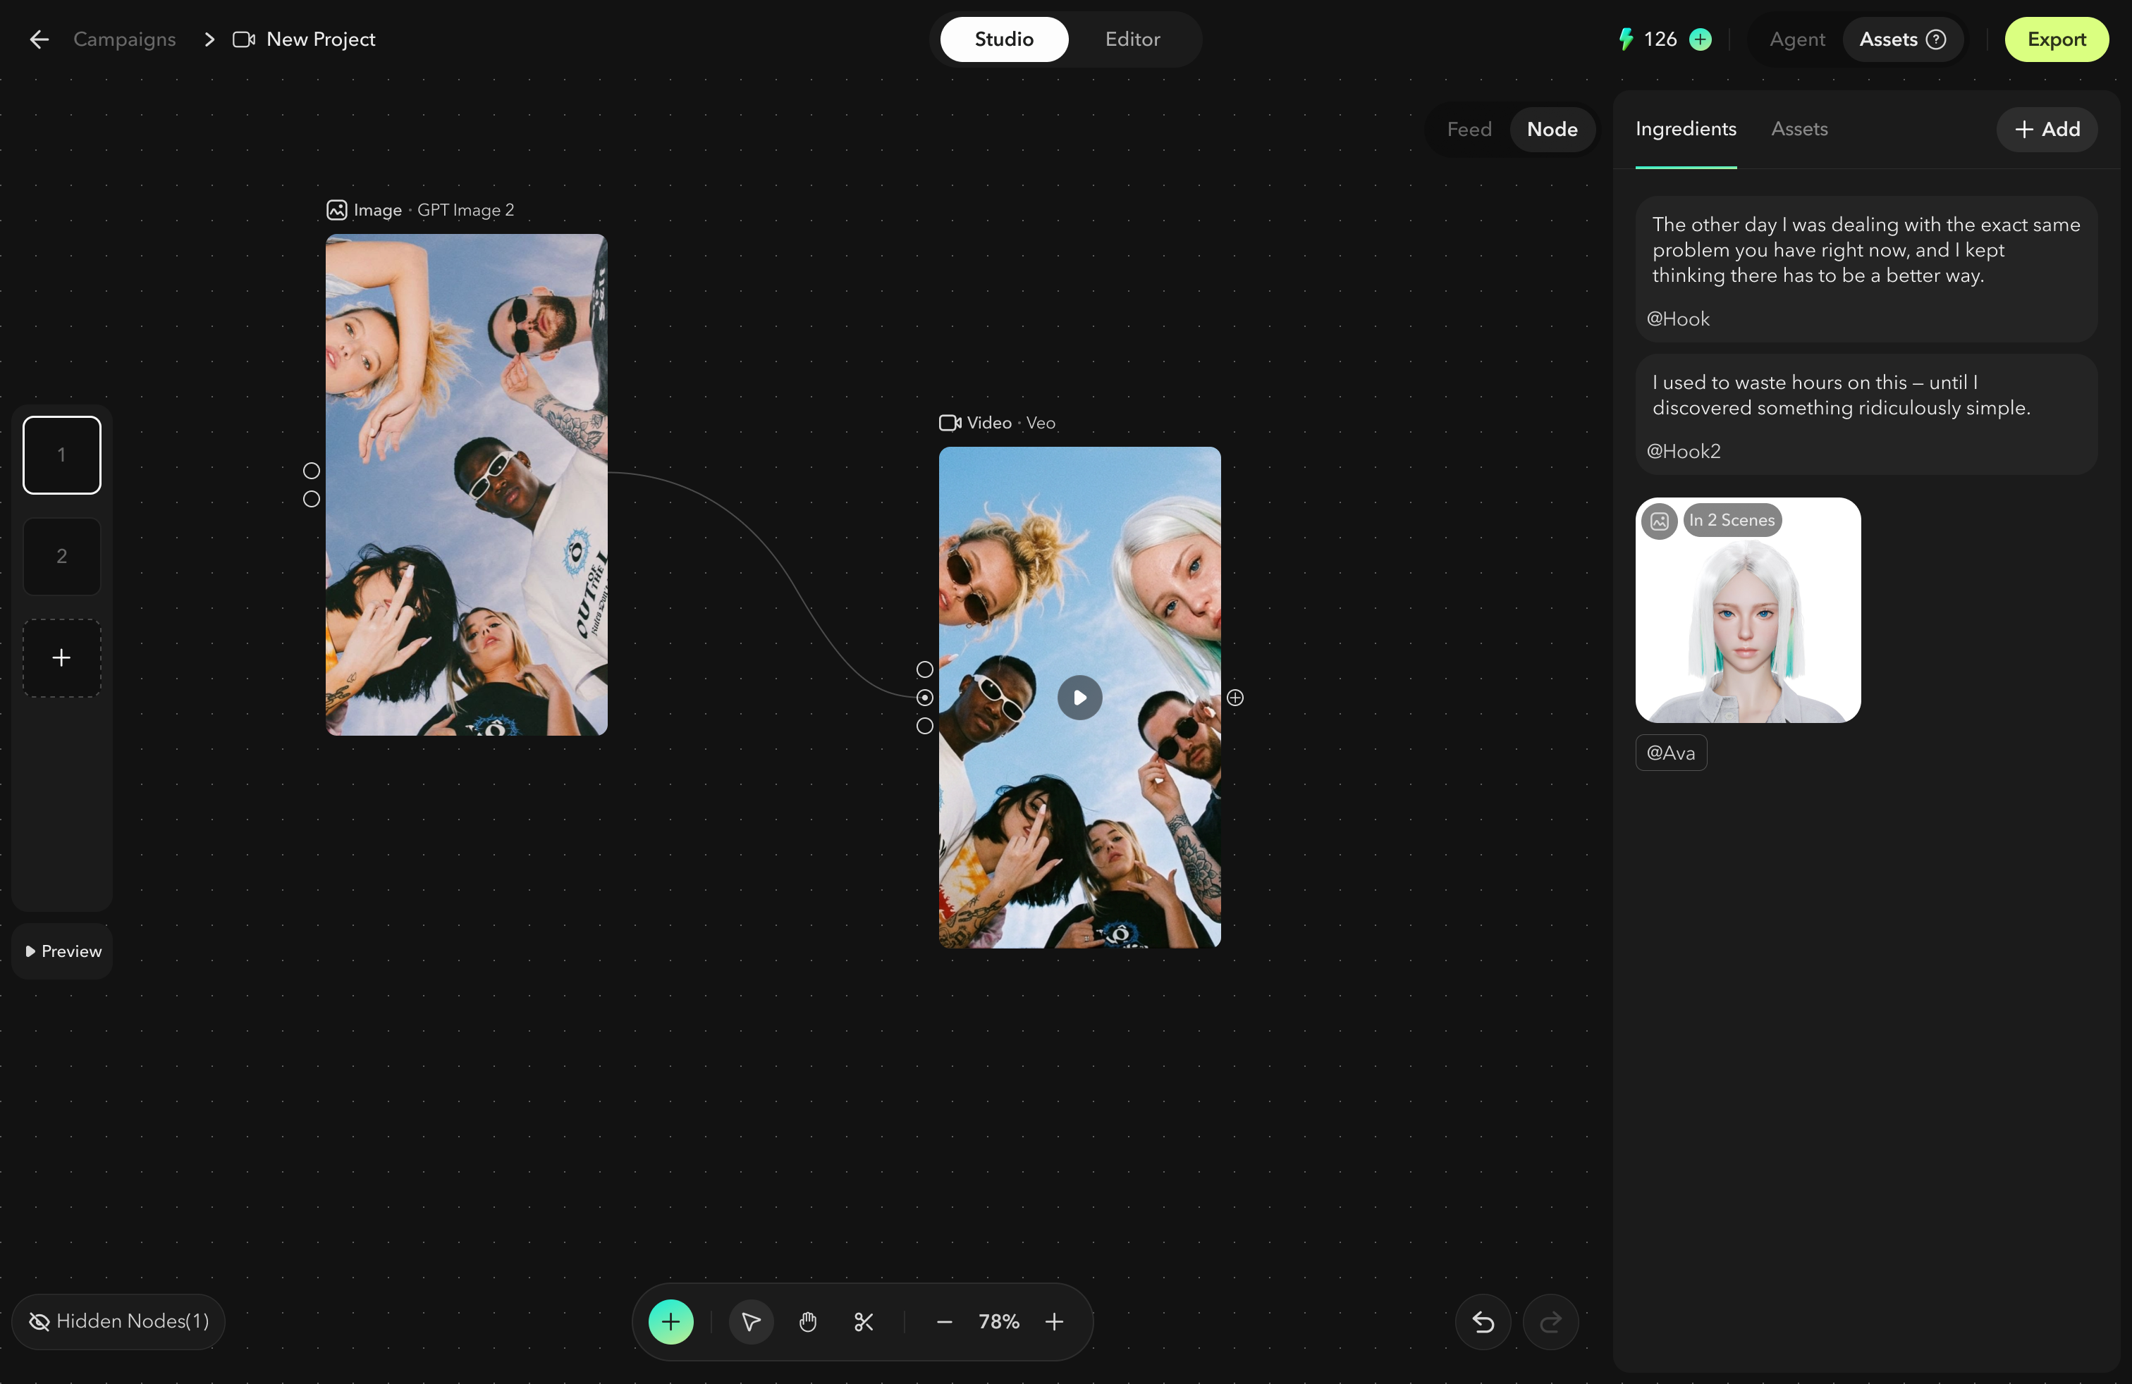
Task: Zoom in with the plus button
Action: tap(1054, 1321)
